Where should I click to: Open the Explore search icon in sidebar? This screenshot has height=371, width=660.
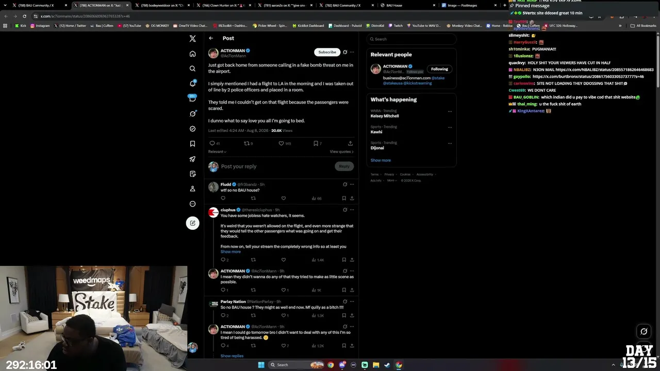[x=192, y=69]
